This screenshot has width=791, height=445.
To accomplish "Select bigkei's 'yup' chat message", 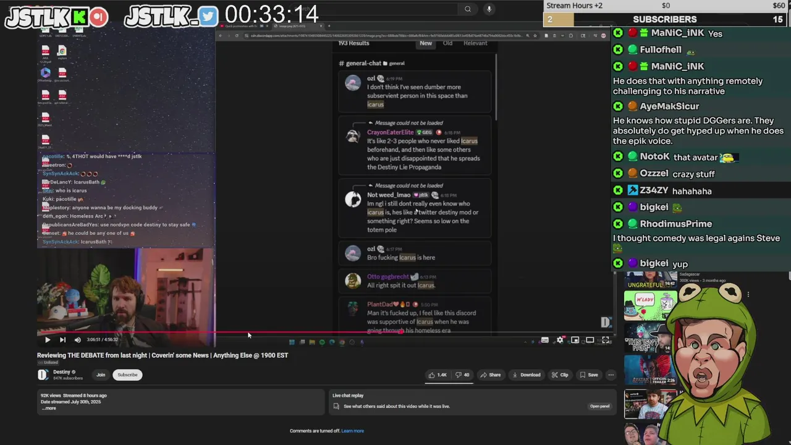I will click(x=680, y=264).
